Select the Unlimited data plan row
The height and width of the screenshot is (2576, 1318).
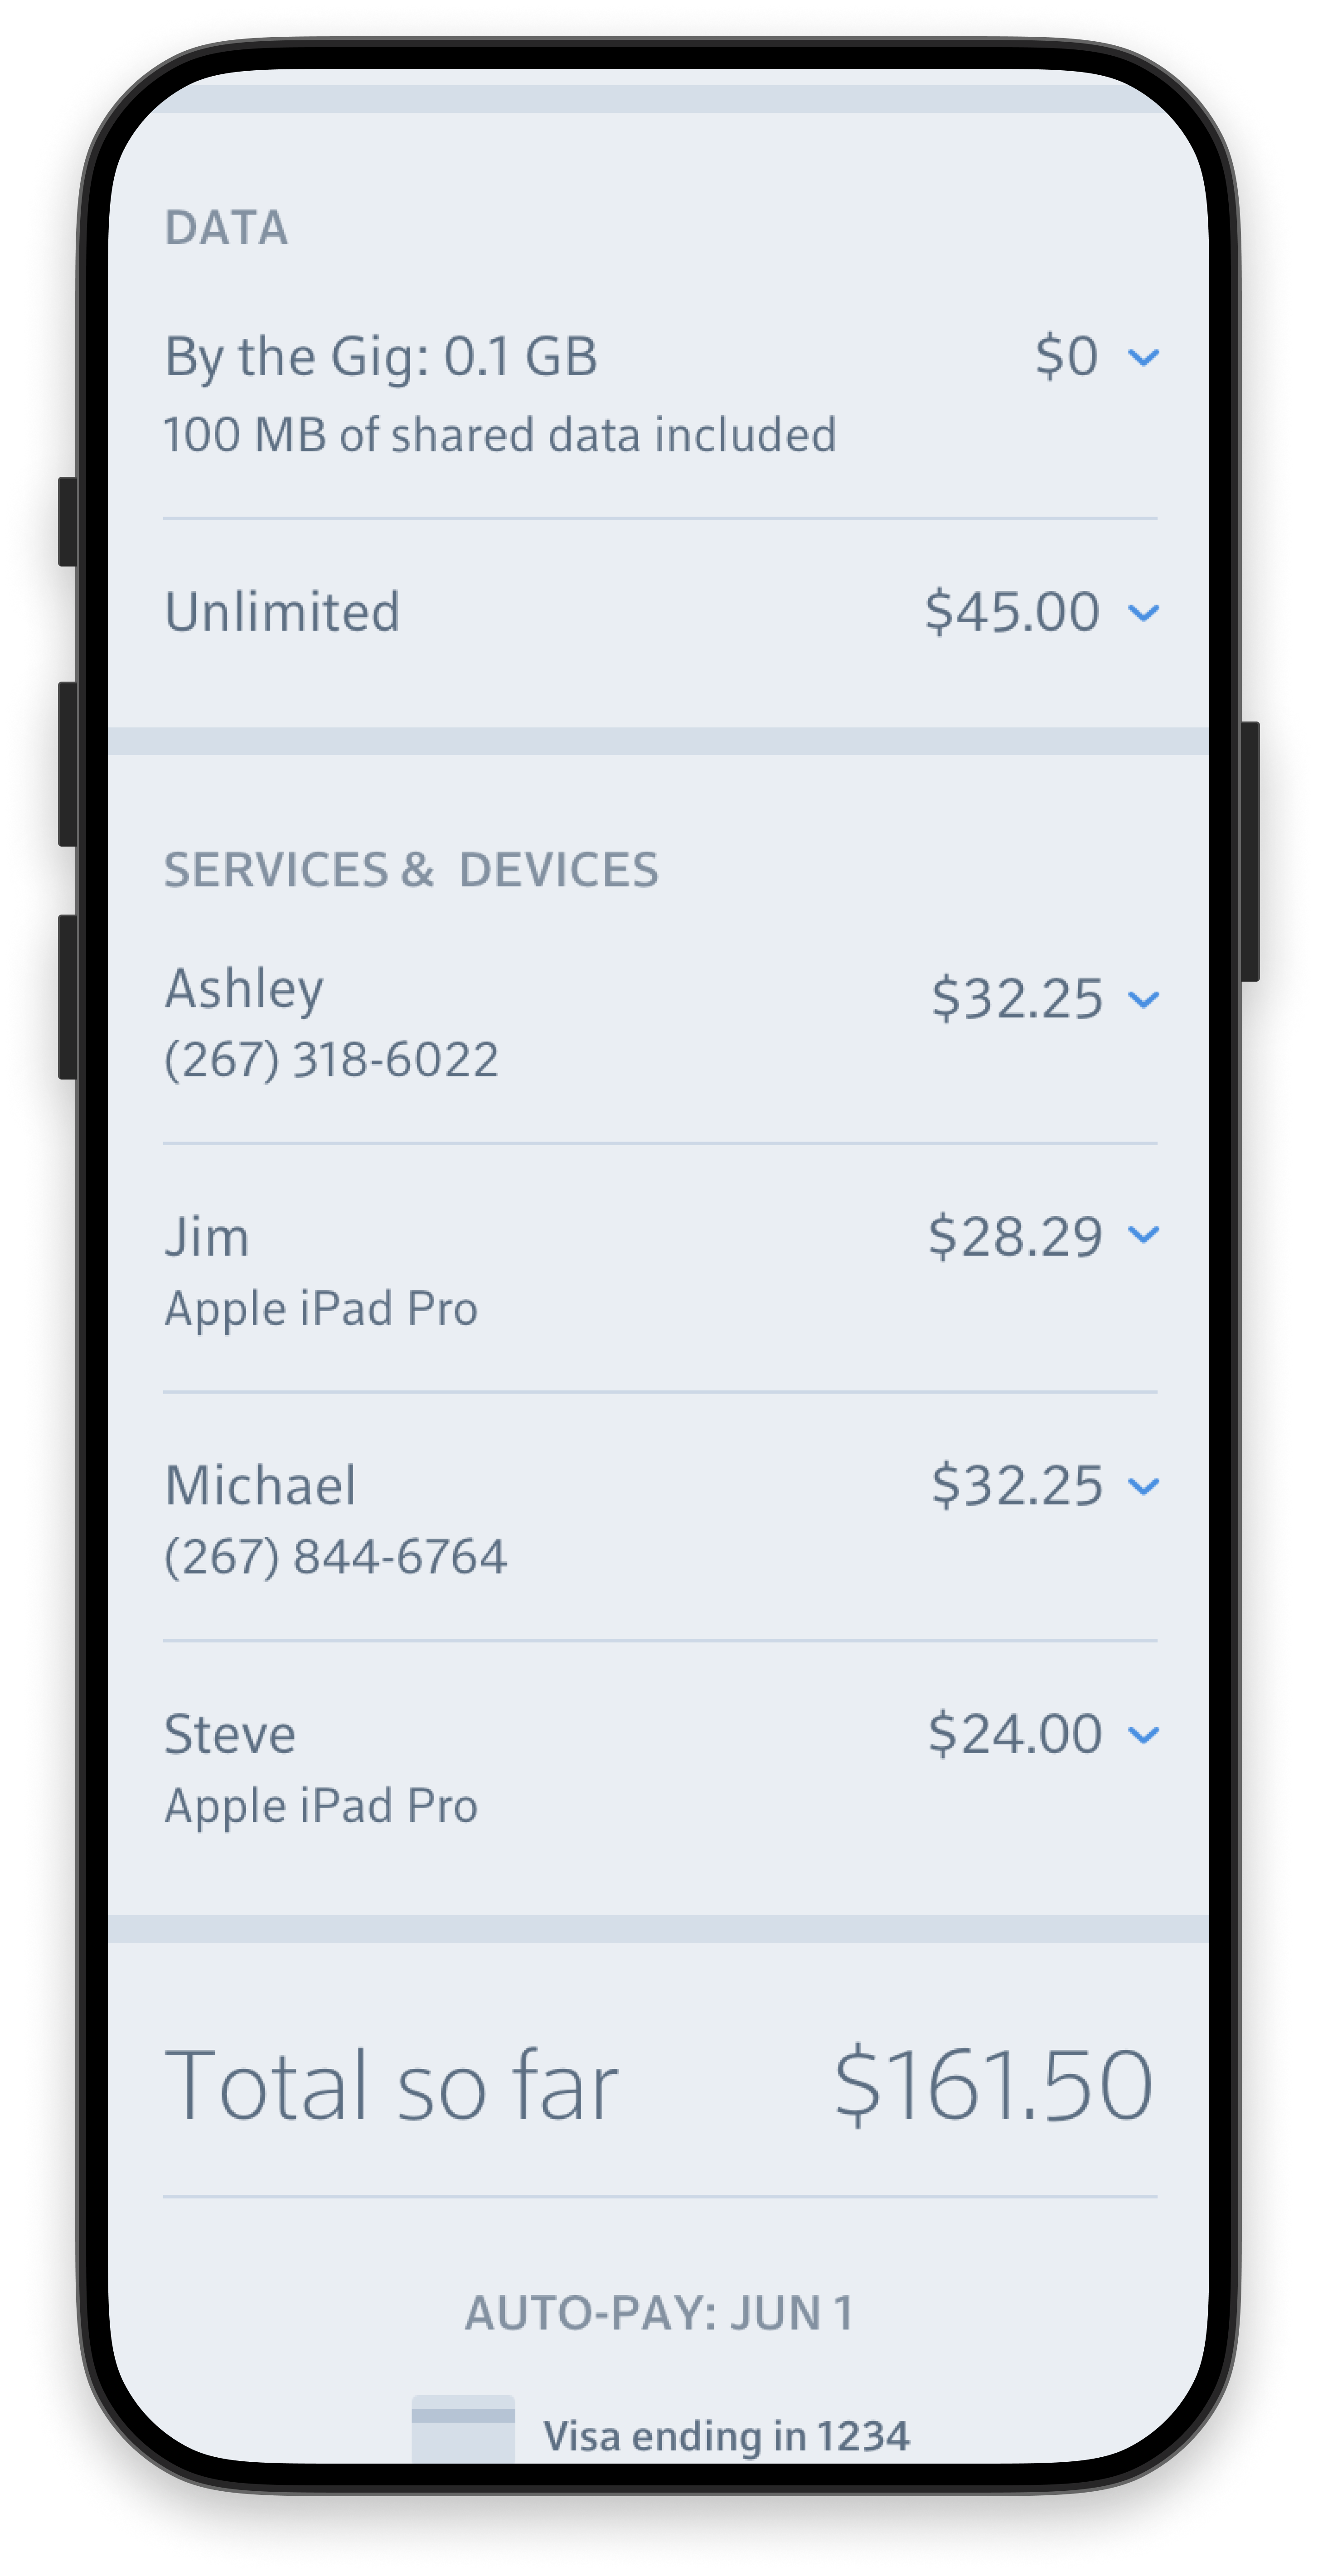pos(660,612)
